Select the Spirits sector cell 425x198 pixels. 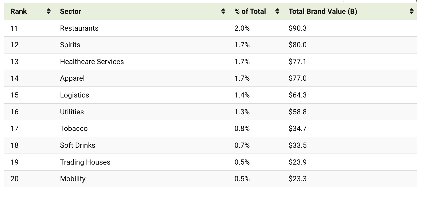(x=70, y=45)
